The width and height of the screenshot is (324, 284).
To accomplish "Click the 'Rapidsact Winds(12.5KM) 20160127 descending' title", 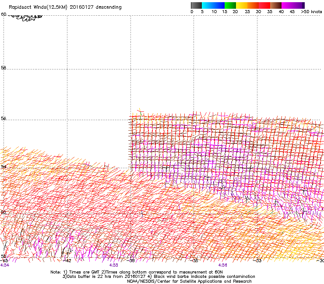I will click(65, 7).
